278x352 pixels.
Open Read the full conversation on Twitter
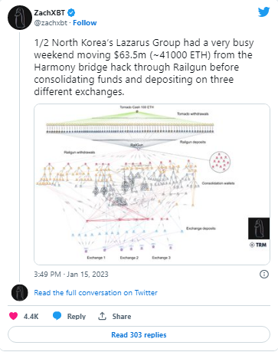pyautogui.click(x=96, y=293)
